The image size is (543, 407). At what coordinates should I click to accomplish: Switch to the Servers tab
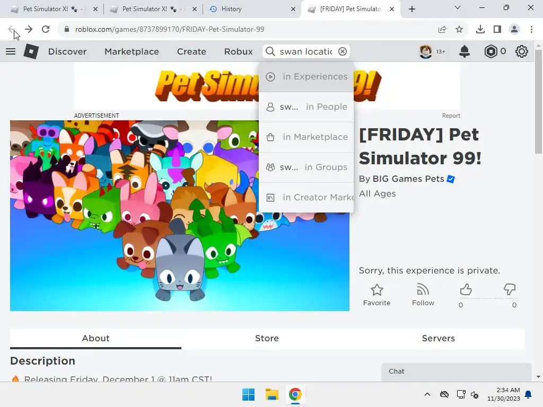439,339
